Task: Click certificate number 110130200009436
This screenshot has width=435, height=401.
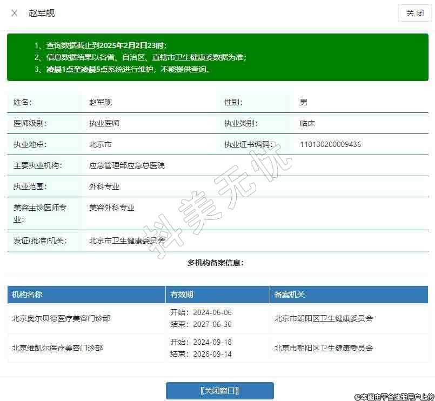Action: [x=330, y=144]
